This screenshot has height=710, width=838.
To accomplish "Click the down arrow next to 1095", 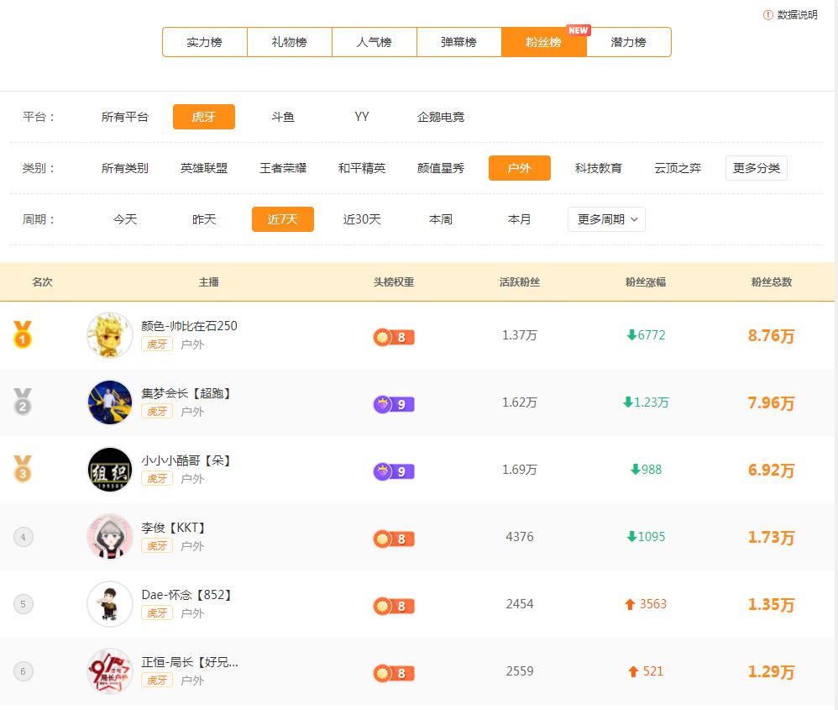I will coord(631,537).
